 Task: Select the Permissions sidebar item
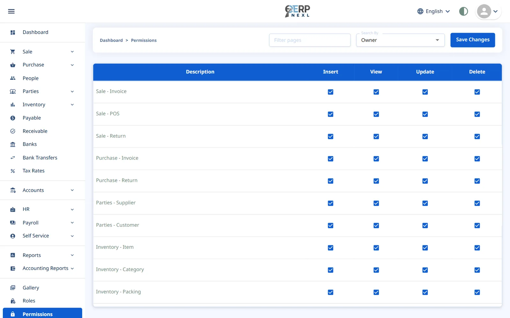pyautogui.click(x=42, y=314)
